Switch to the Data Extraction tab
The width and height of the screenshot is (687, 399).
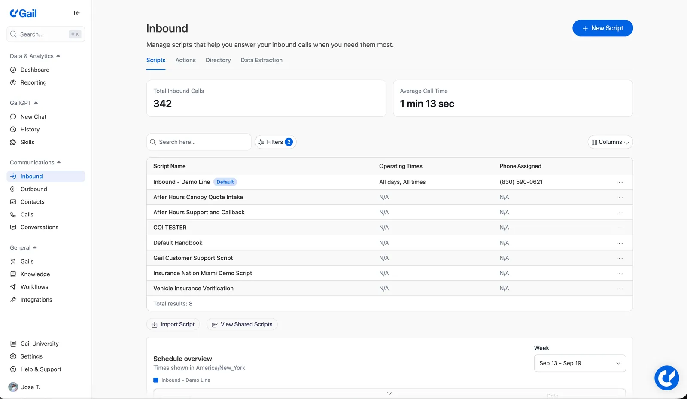point(261,61)
